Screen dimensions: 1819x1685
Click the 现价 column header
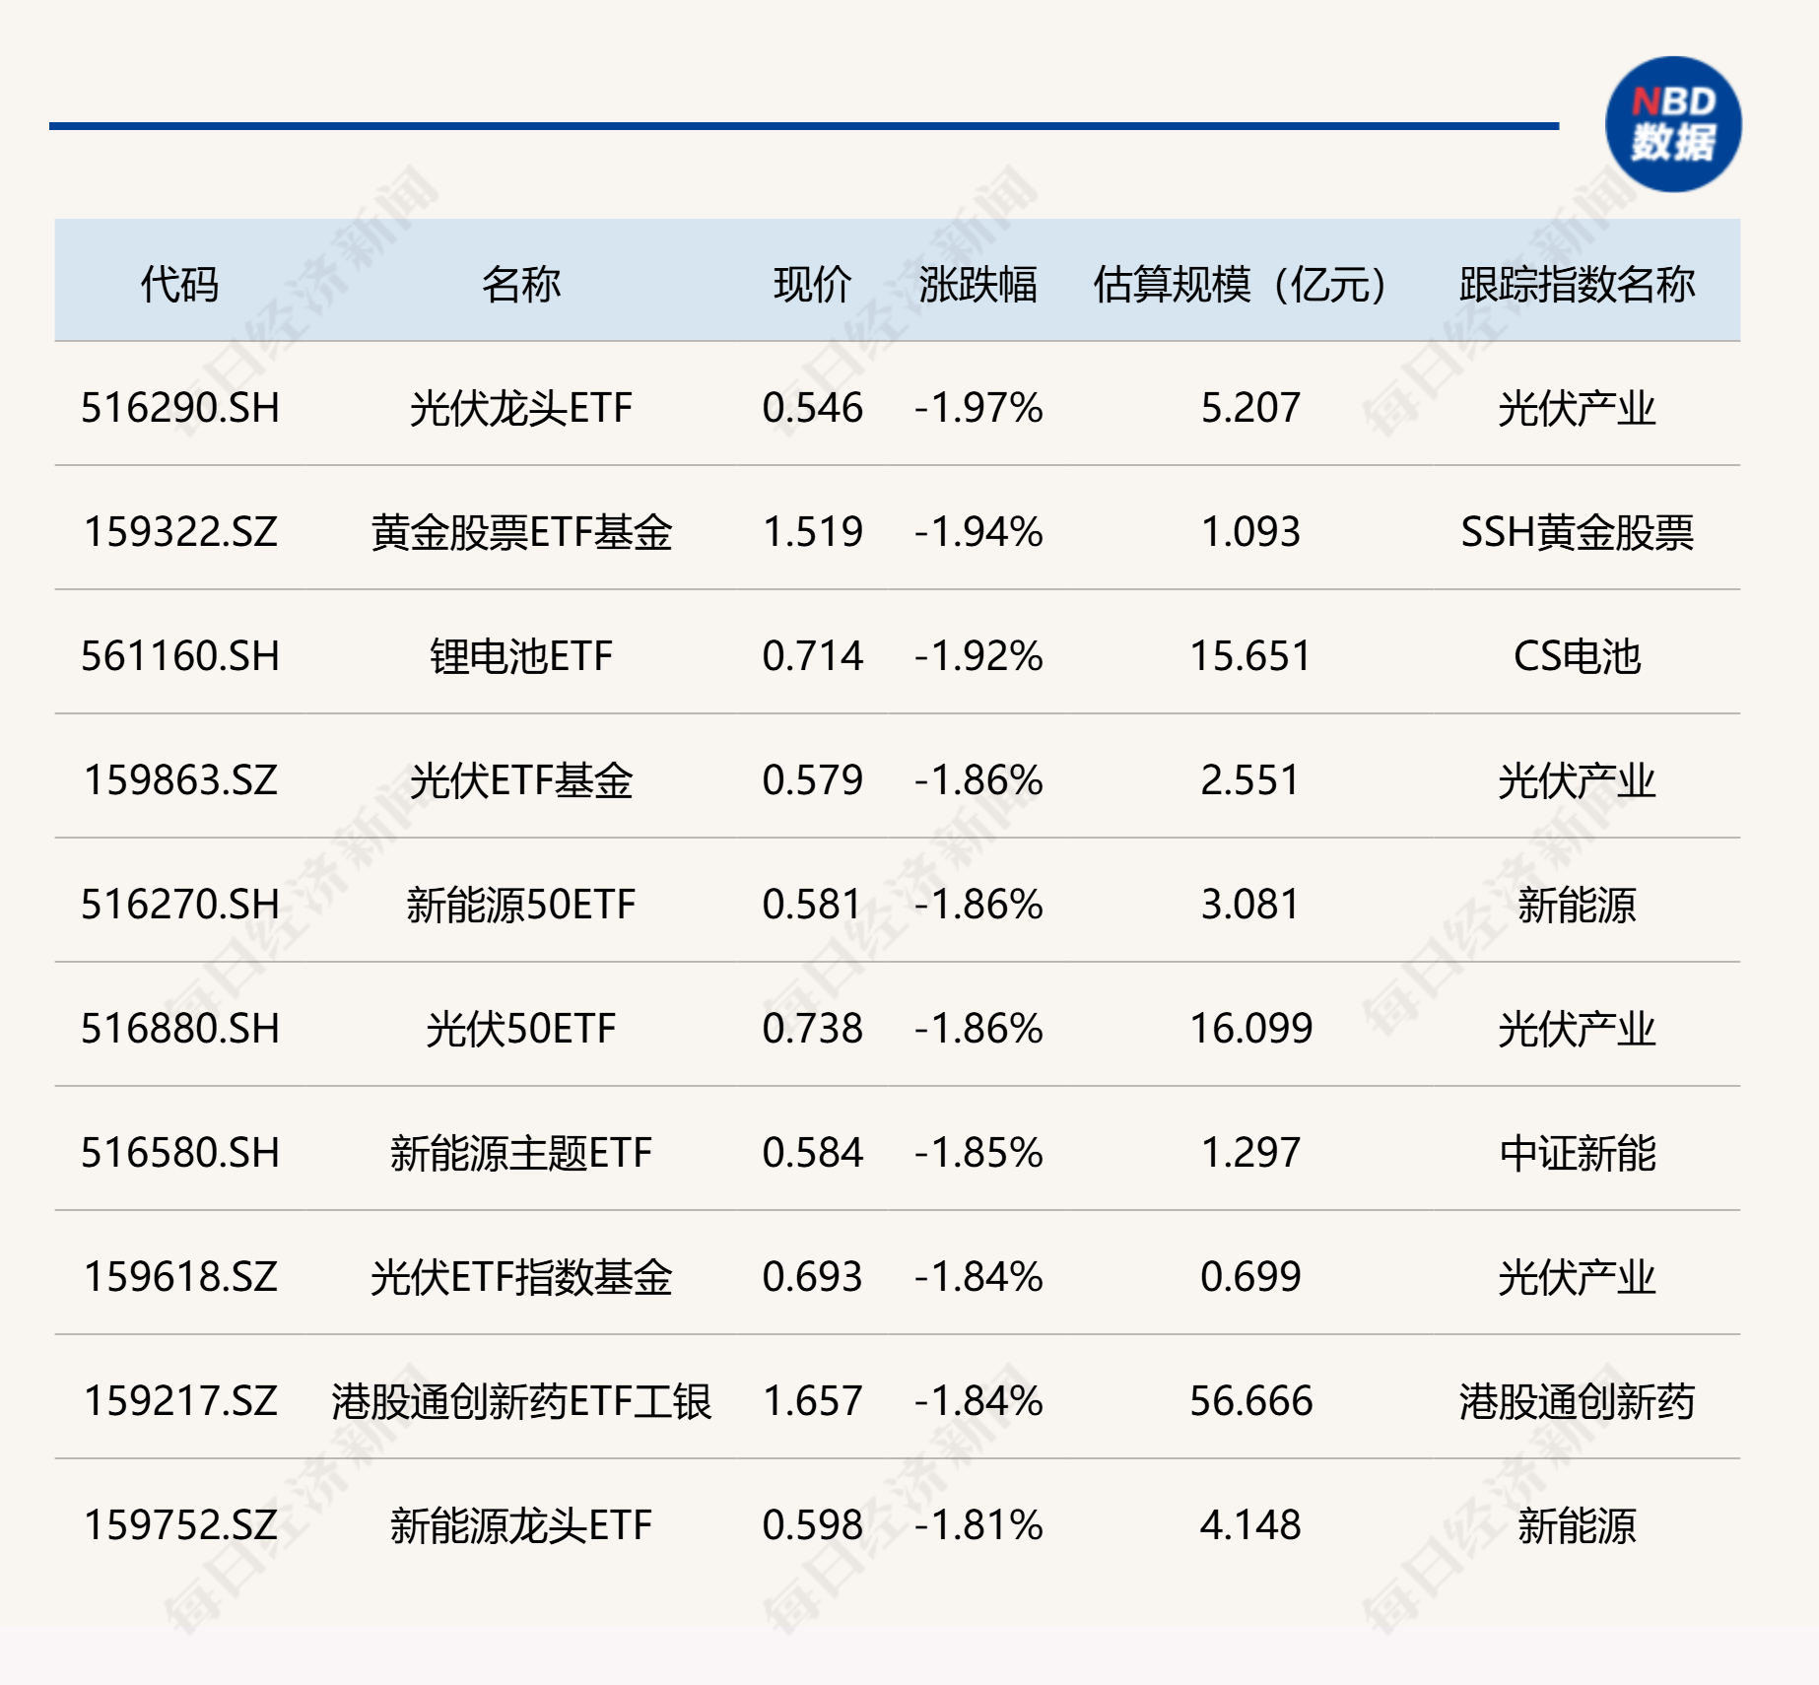pyautogui.click(x=812, y=284)
